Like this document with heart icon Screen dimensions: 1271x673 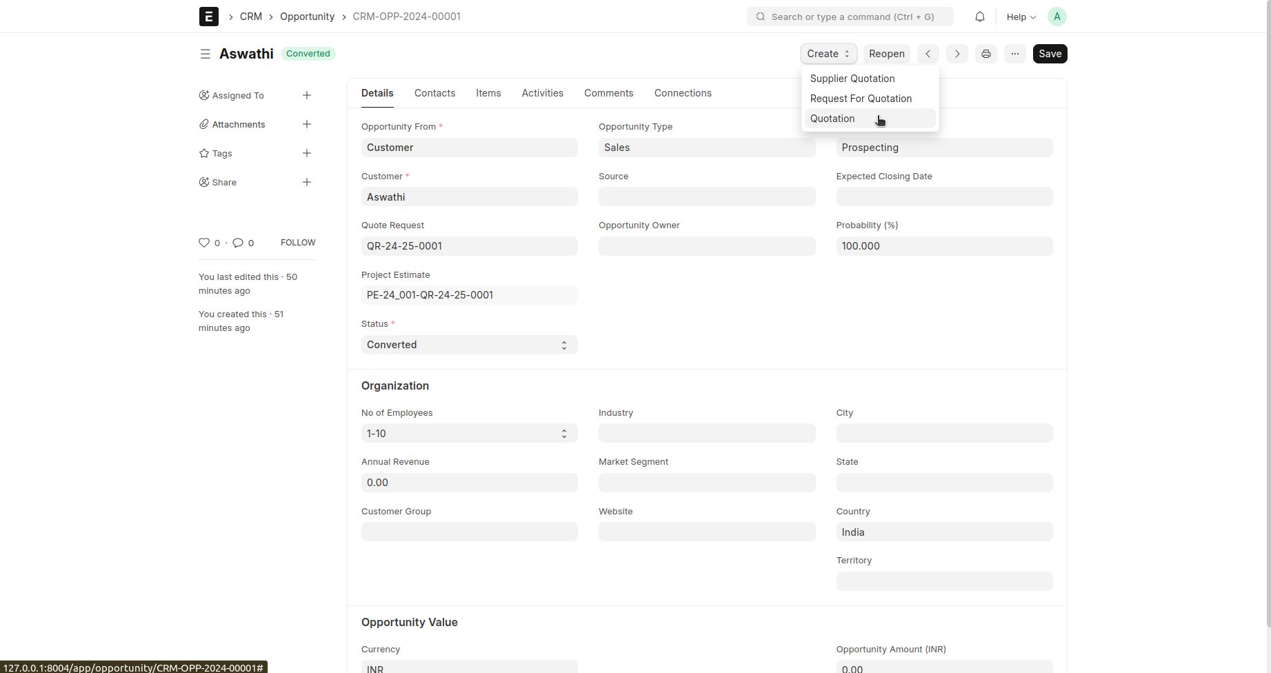tap(204, 243)
